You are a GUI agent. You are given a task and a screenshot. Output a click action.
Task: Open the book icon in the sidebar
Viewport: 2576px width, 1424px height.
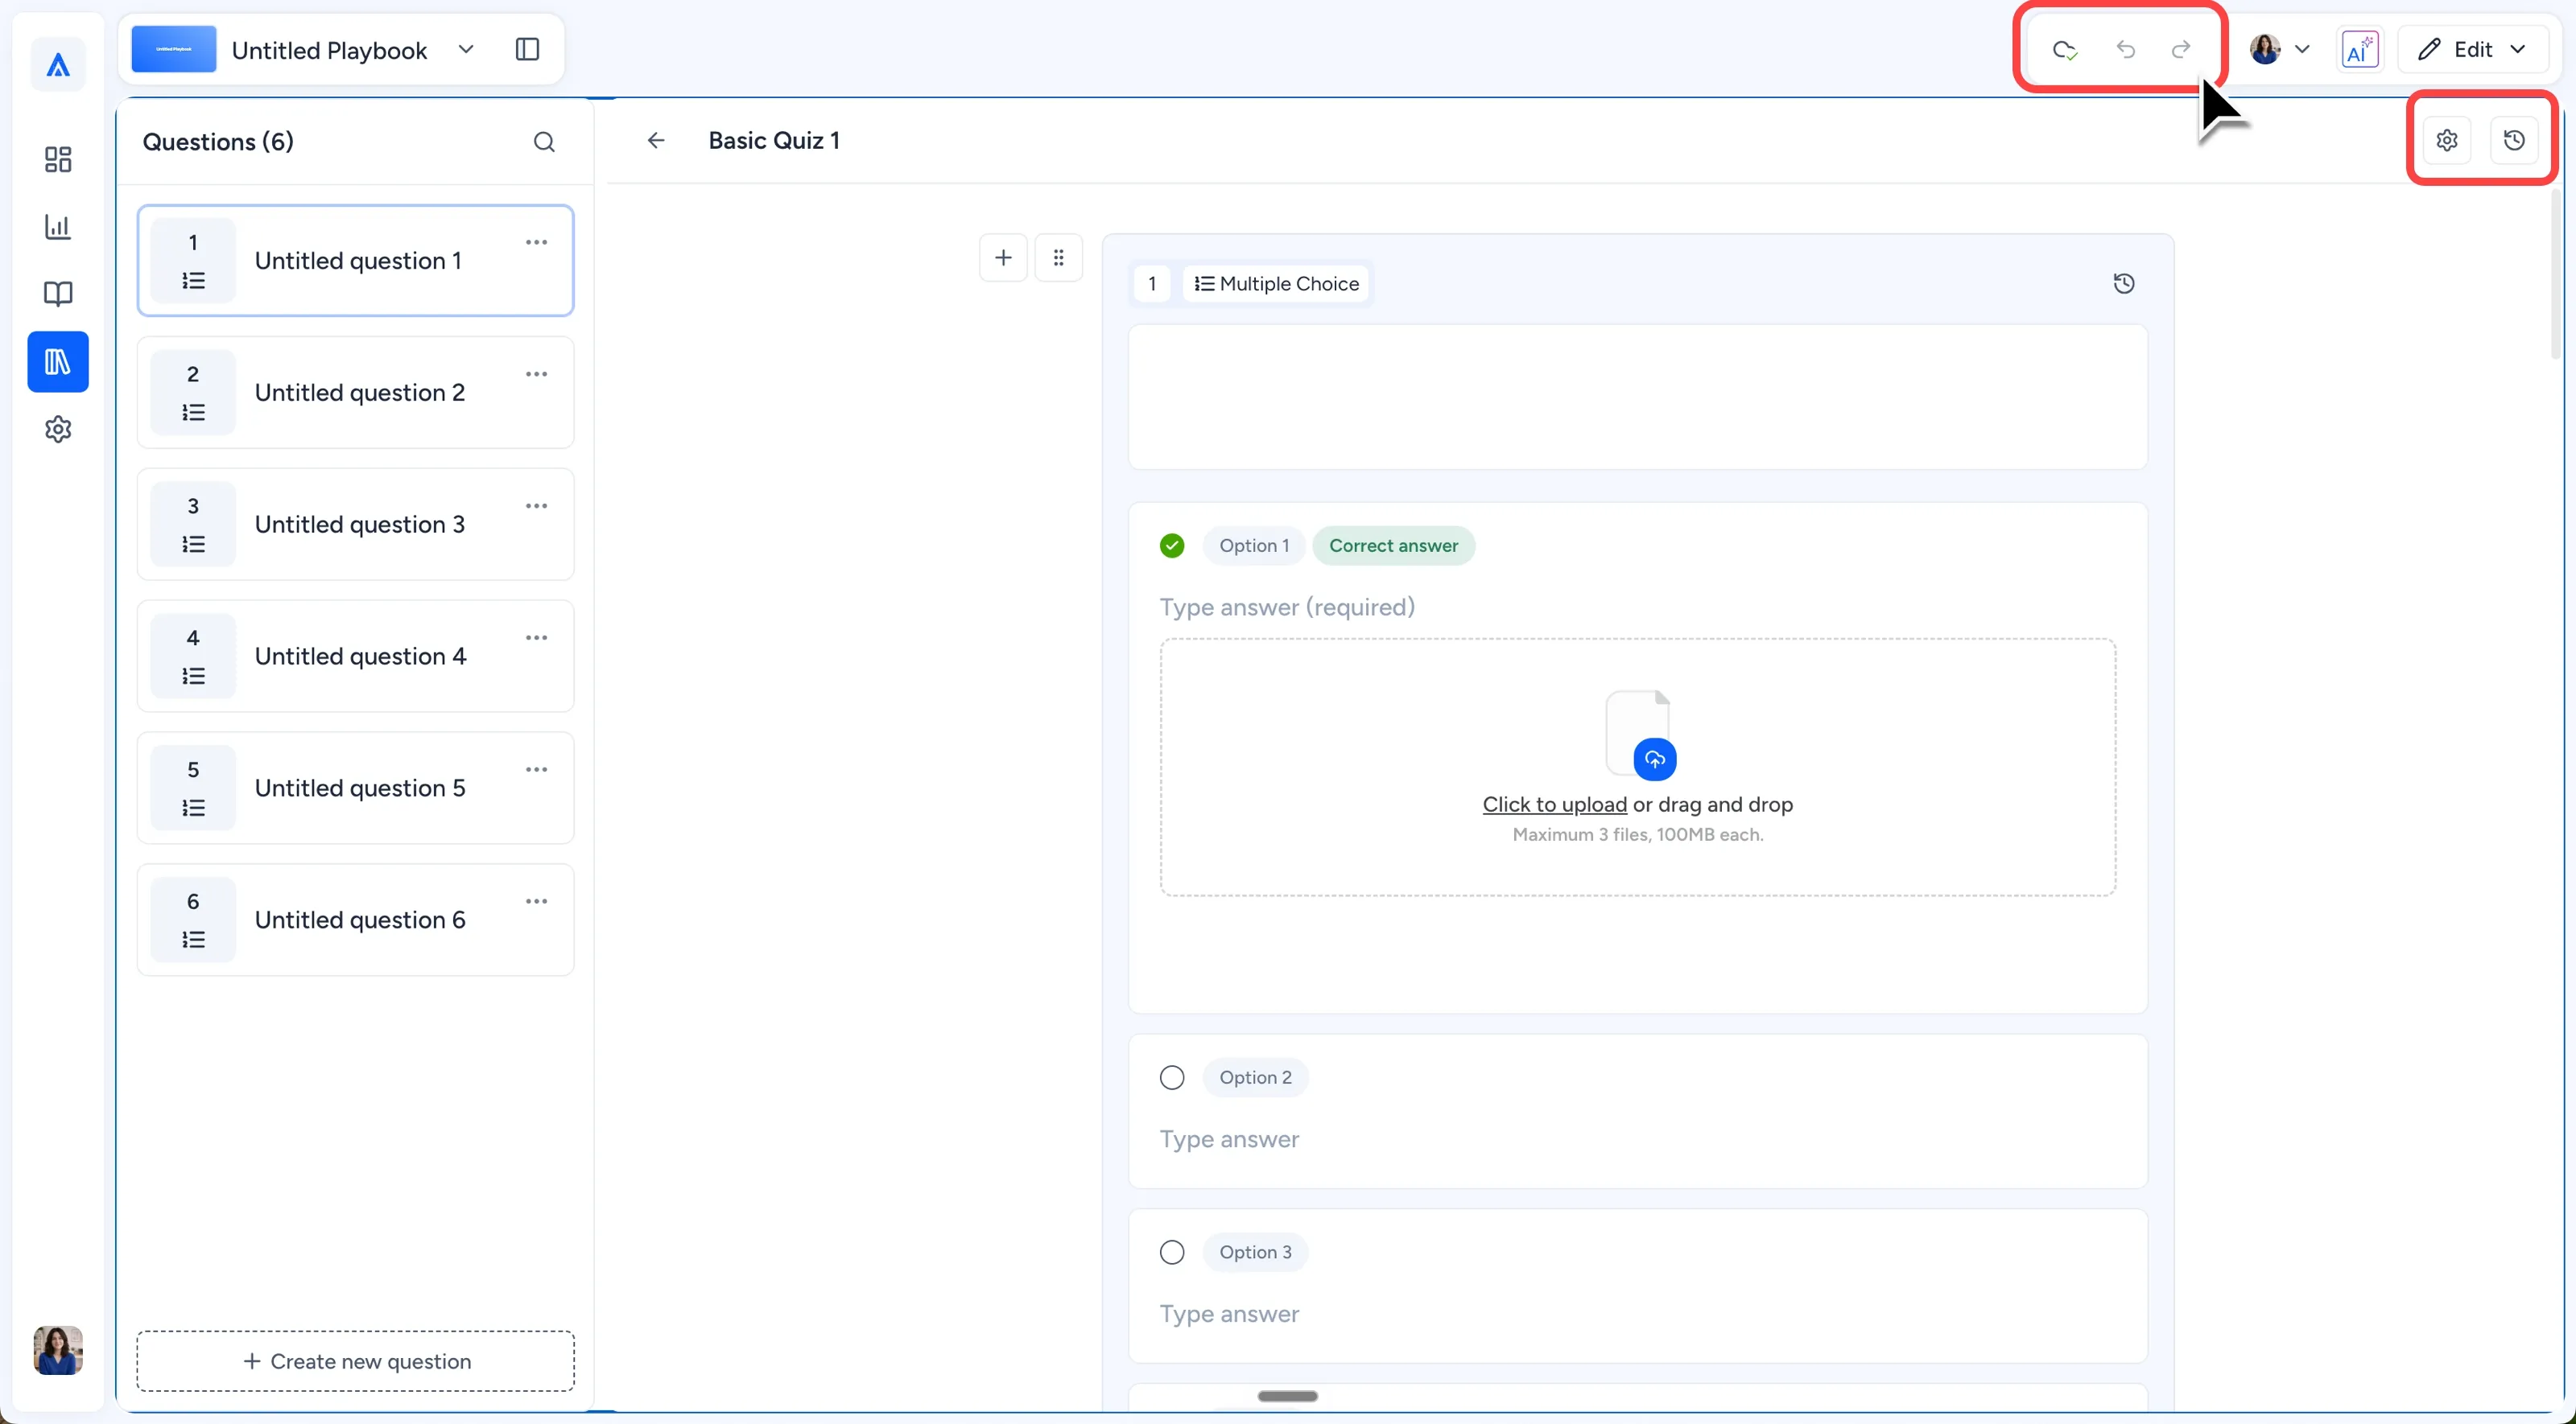point(58,294)
